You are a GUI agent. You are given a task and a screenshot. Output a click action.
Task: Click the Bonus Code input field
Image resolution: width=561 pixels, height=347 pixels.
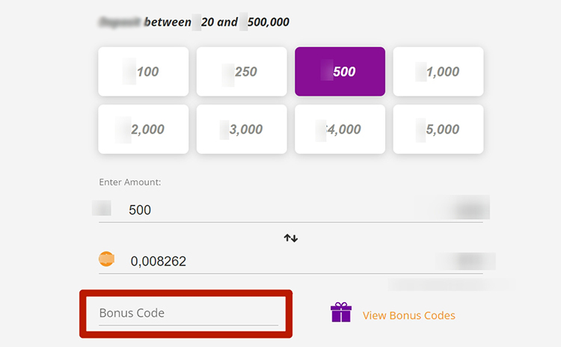click(x=187, y=313)
